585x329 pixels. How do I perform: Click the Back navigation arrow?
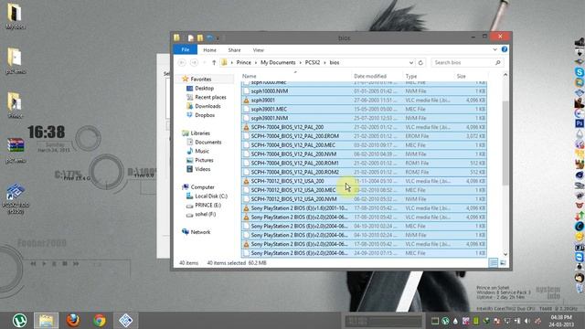[x=182, y=63]
